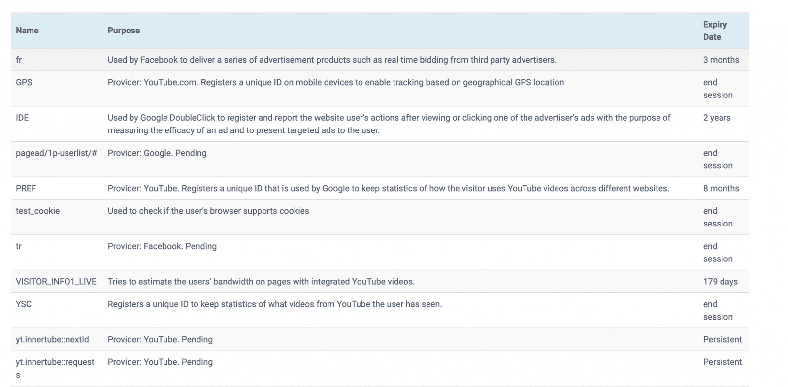
Task: Select the fr cookie name cell
Action: click(19, 60)
